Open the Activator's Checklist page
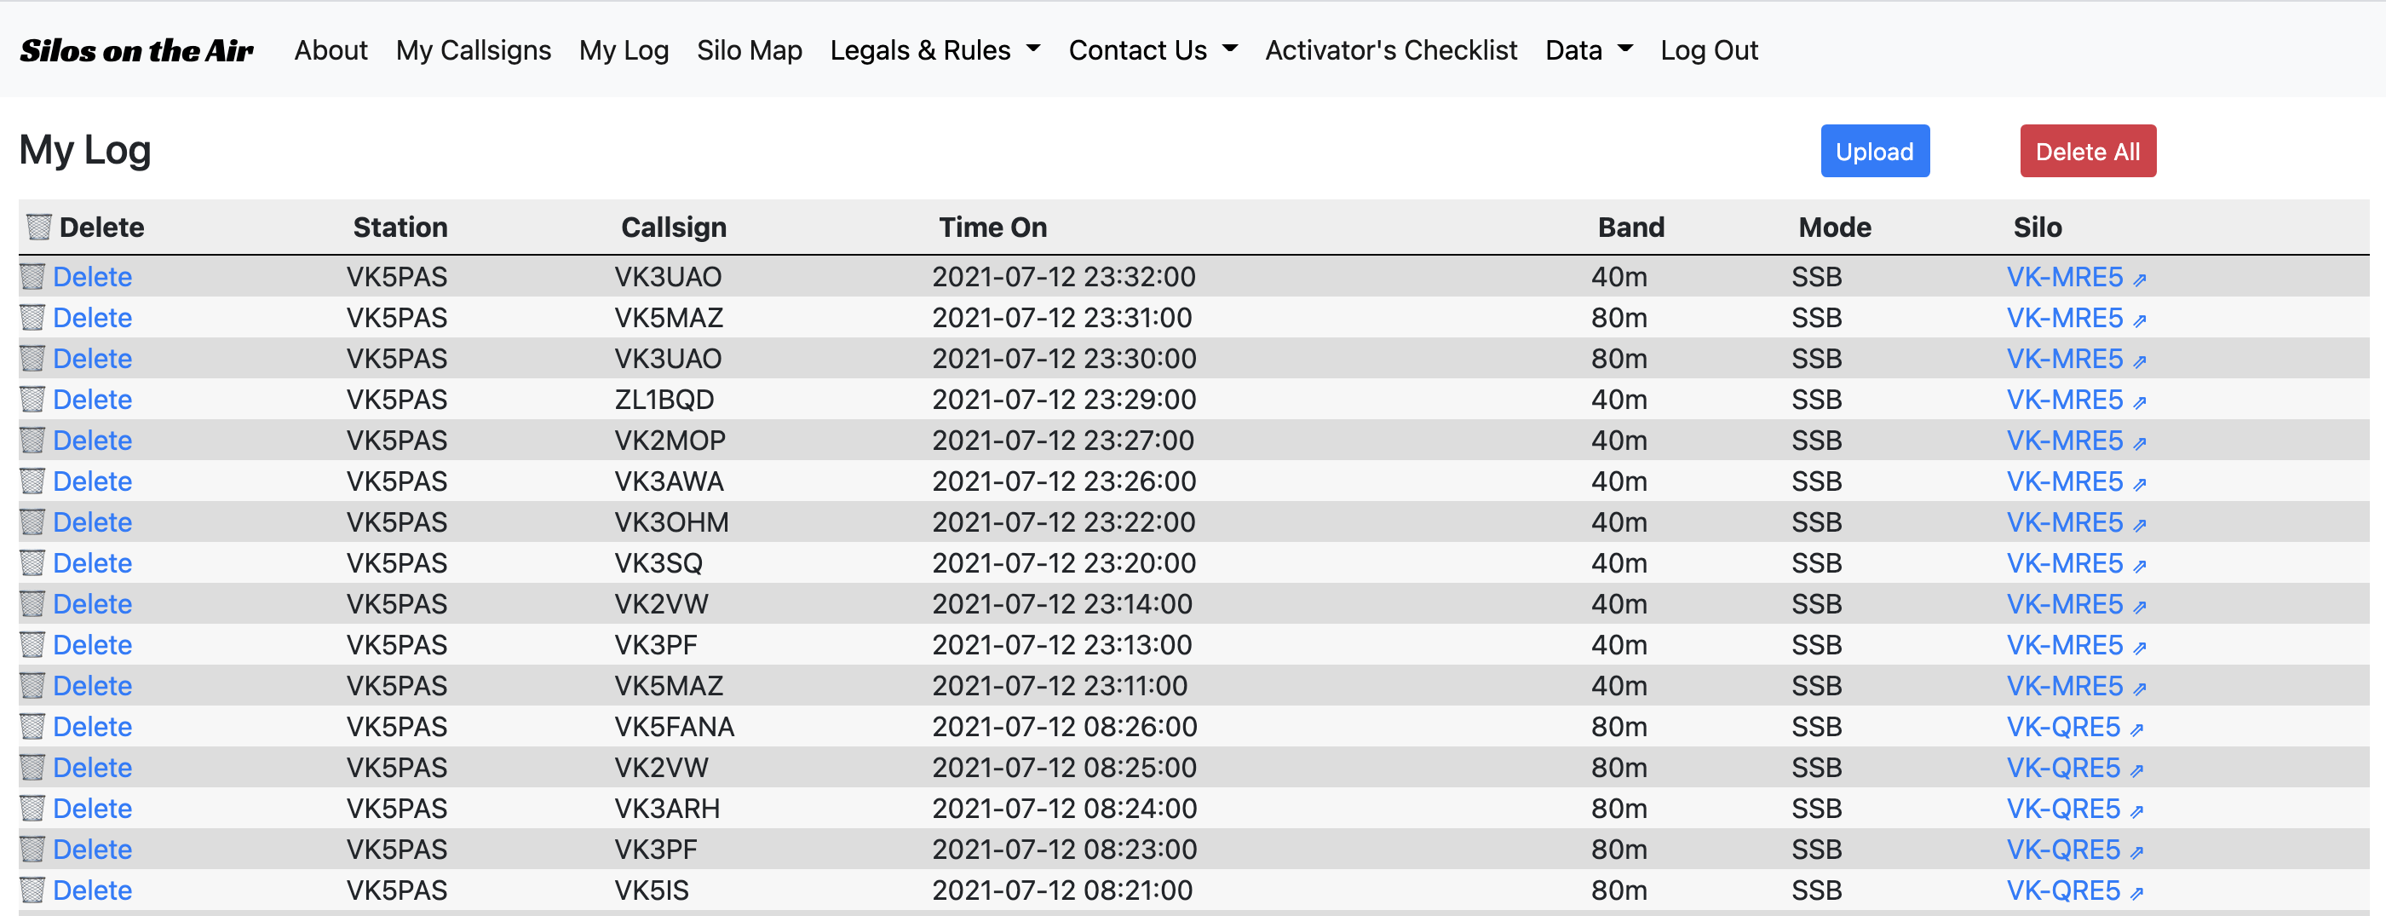The image size is (2386, 916). coord(1390,50)
